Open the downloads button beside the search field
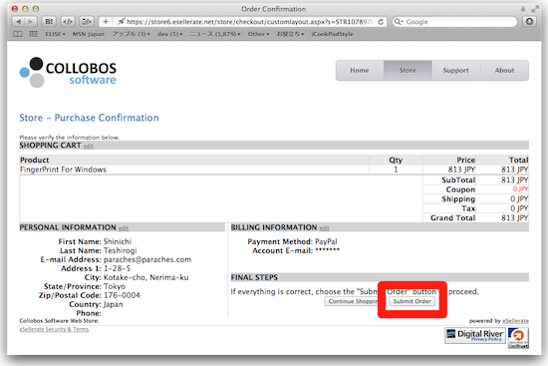 click(x=529, y=22)
